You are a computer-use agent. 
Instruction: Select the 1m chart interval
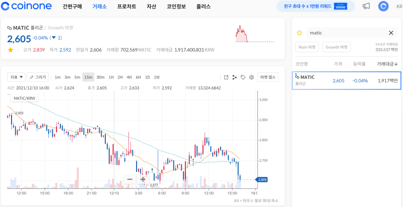pos(57,77)
